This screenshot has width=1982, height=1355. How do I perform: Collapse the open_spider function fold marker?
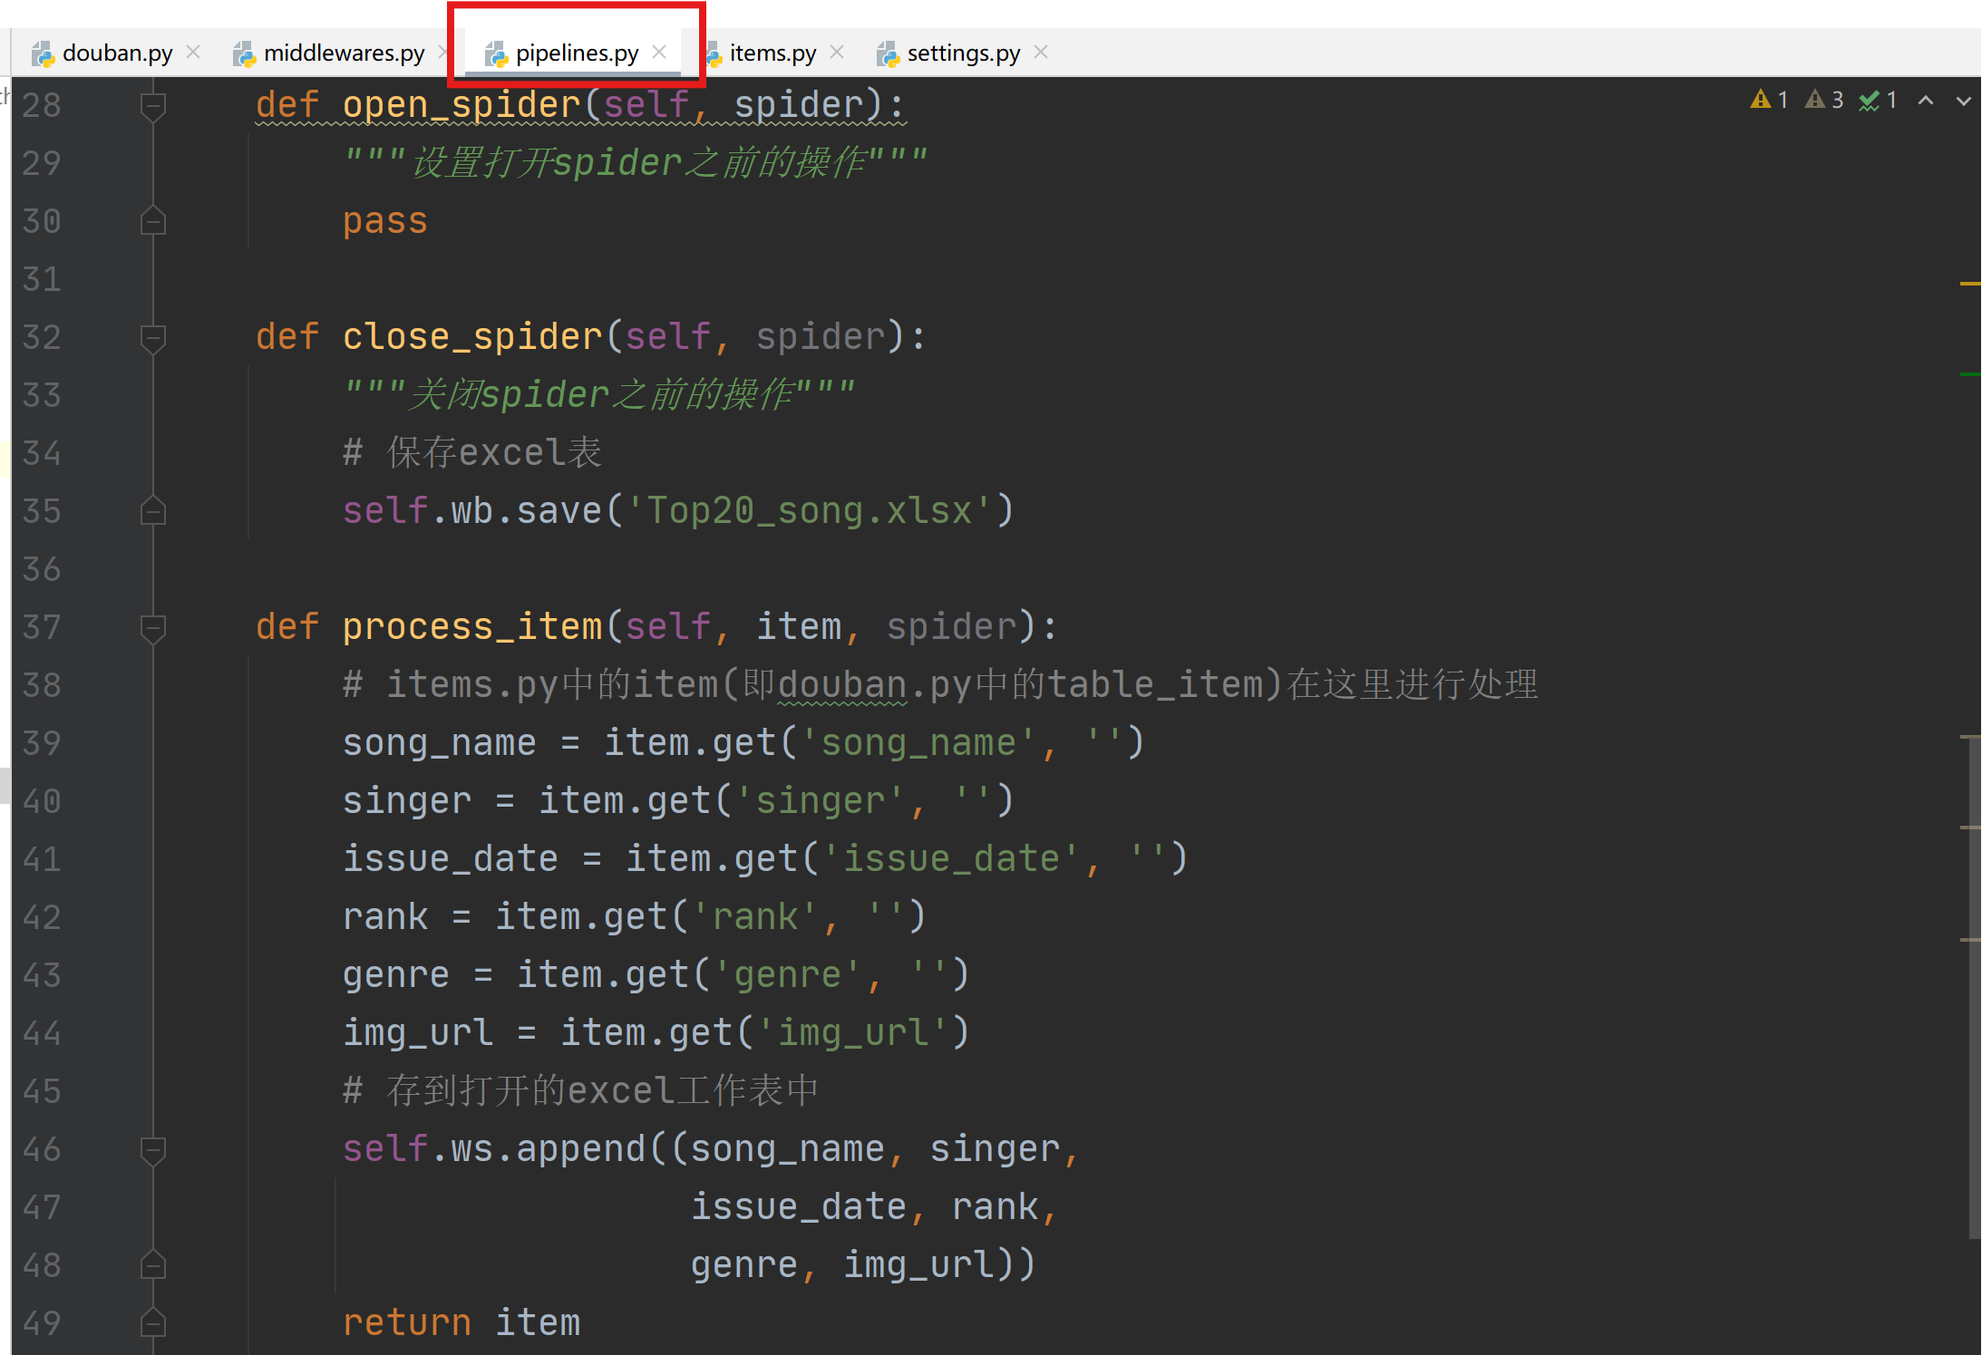pos(153,106)
